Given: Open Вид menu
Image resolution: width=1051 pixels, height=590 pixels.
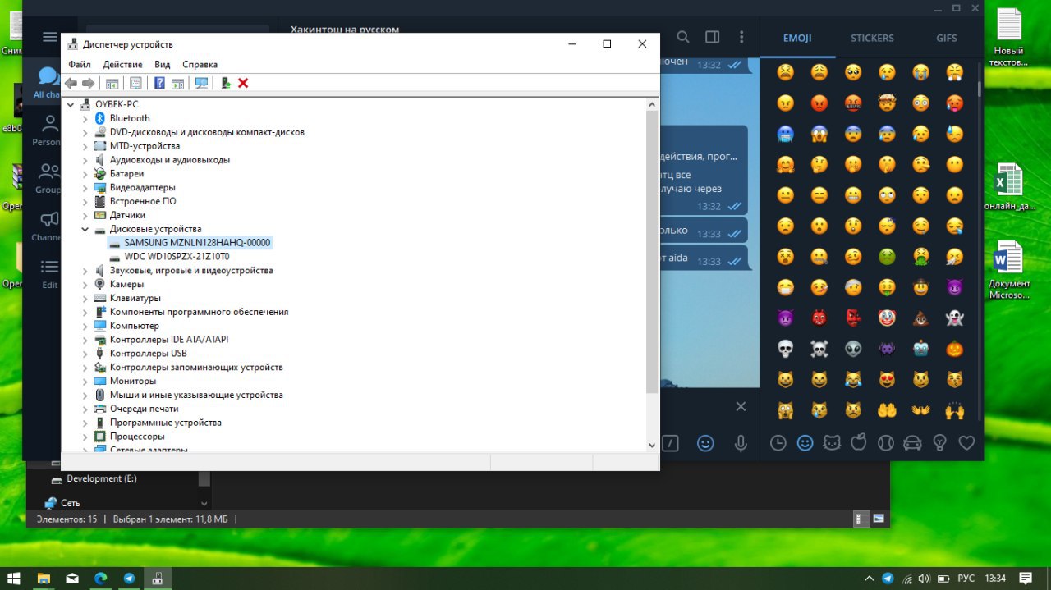Looking at the screenshot, I should click(163, 64).
